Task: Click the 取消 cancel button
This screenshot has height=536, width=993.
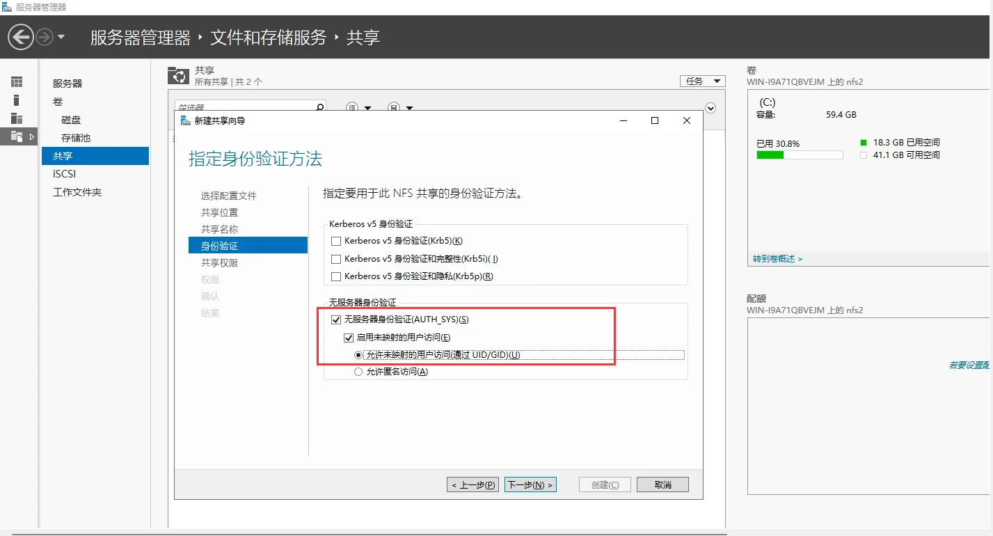Action: coord(662,484)
